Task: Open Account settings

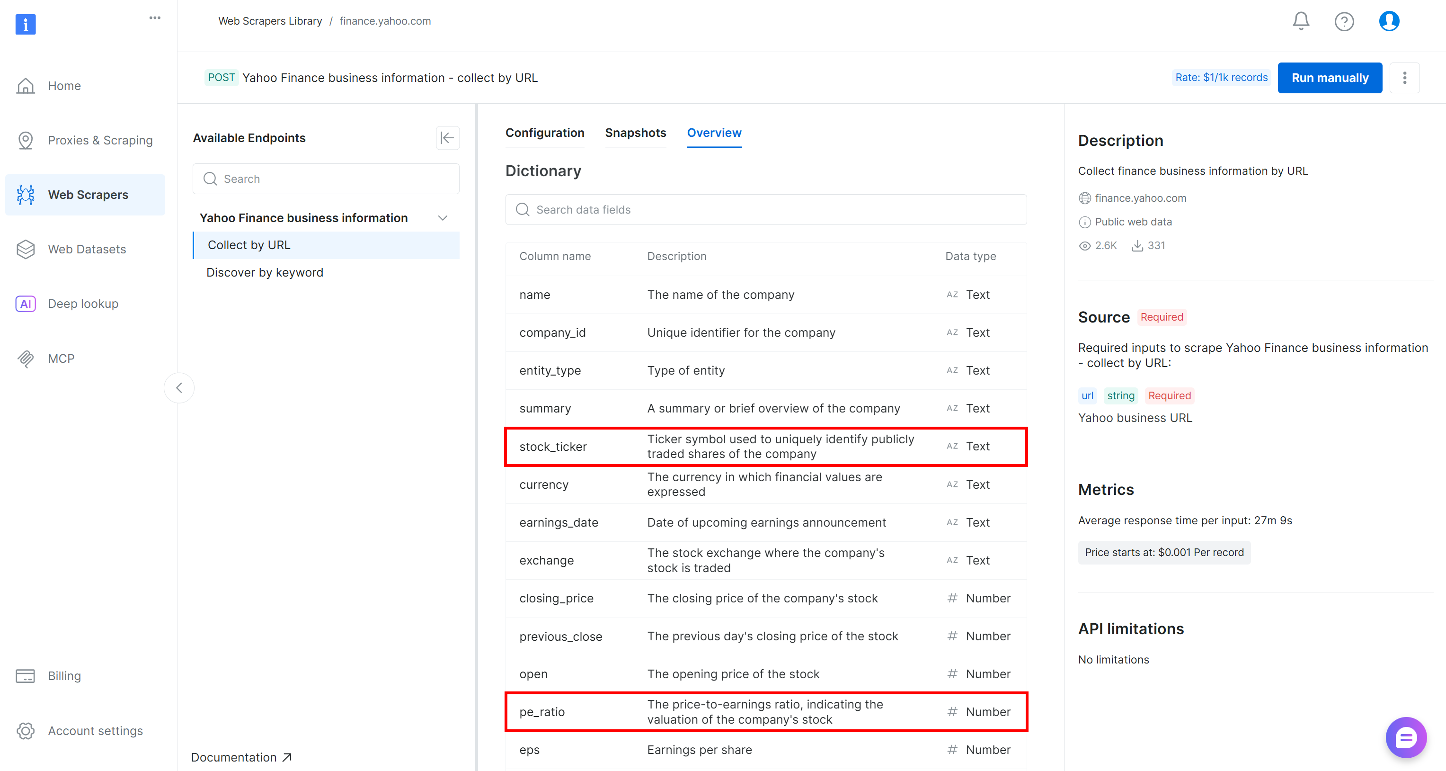Action: coord(95,731)
